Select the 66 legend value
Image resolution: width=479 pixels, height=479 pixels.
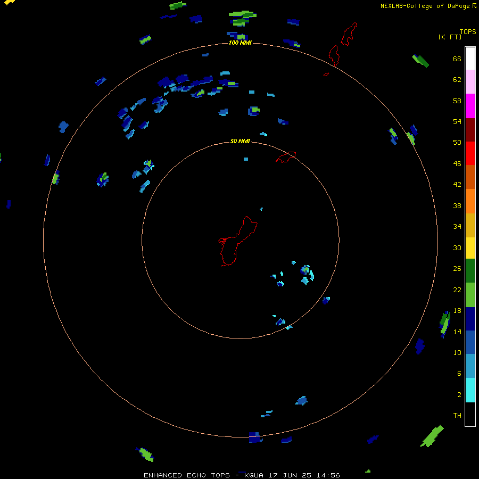click(x=457, y=59)
